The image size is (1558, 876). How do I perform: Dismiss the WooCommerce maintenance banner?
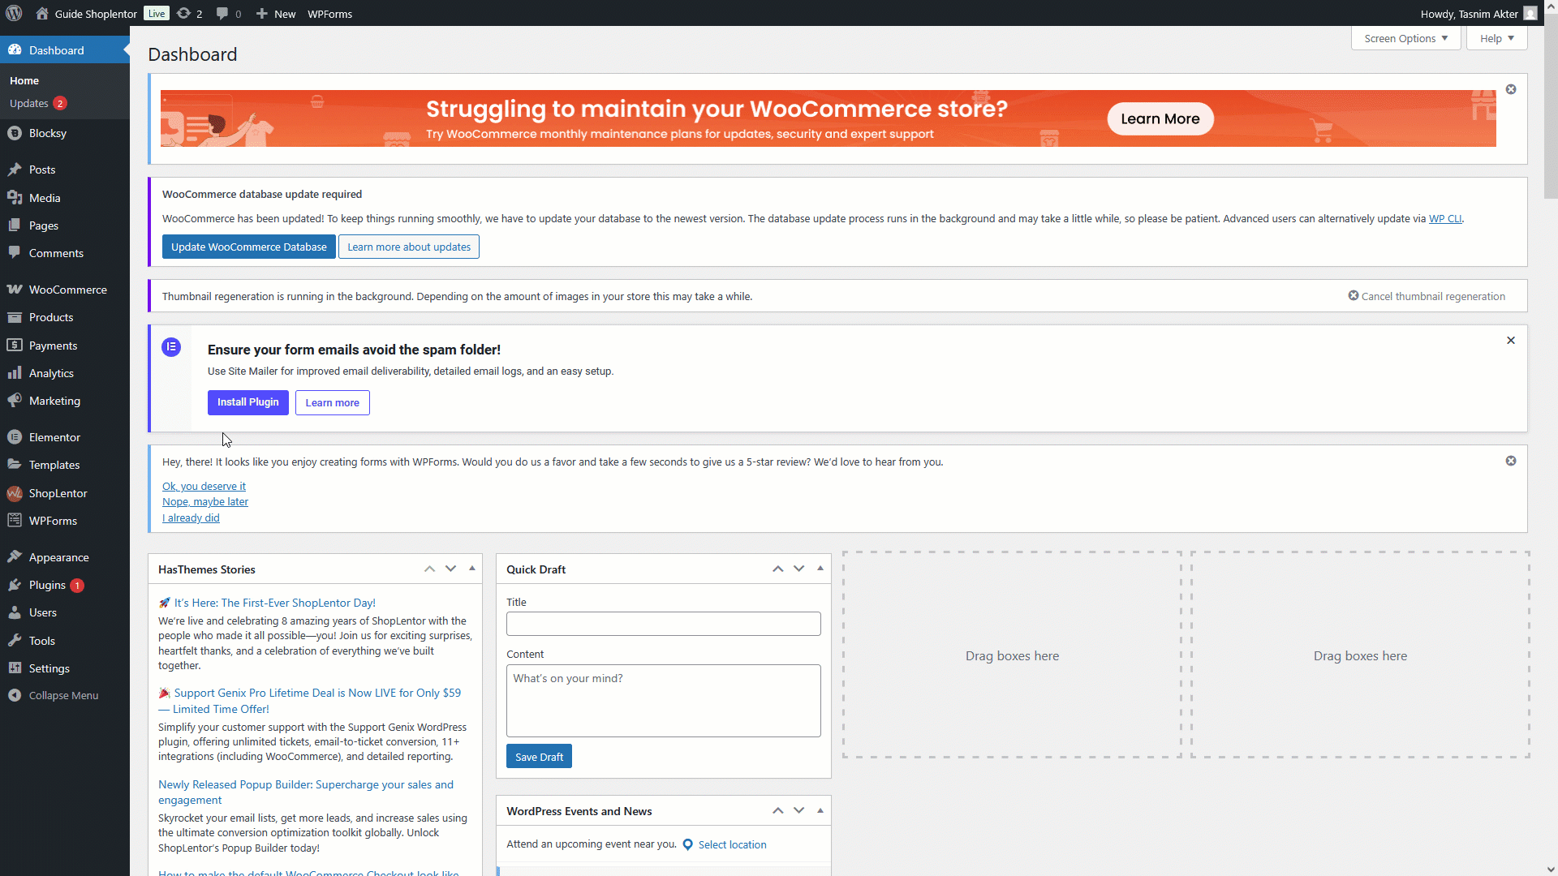tap(1510, 89)
